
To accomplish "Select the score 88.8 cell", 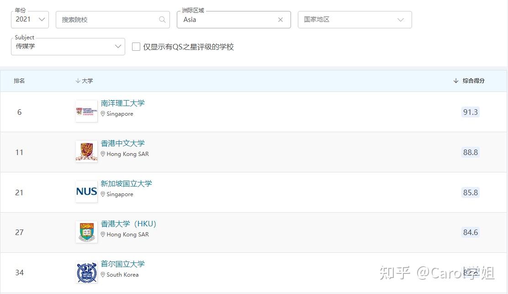I will [471, 152].
